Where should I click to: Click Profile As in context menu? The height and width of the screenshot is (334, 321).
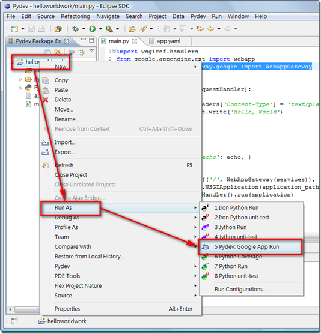pos(66,227)
